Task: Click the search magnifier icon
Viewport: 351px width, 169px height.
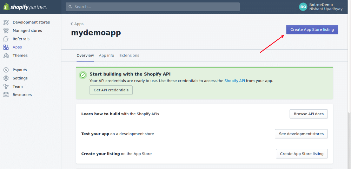Action: [x=70, y=7]
